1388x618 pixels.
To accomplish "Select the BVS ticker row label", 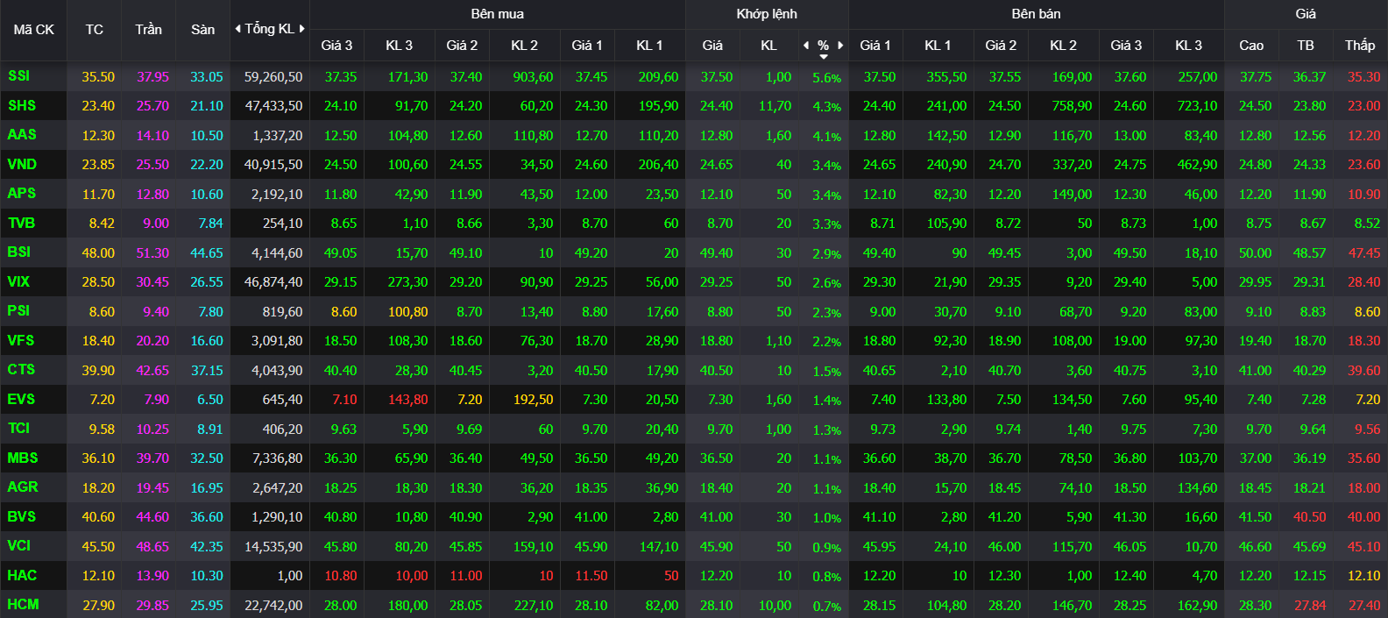I will [22, 516].
